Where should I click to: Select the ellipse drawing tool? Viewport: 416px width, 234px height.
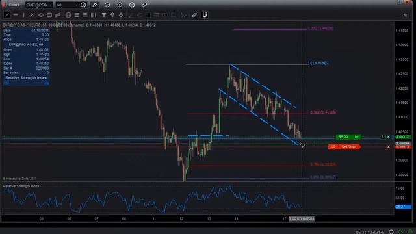pyautogui.click(x=41, y=15)
